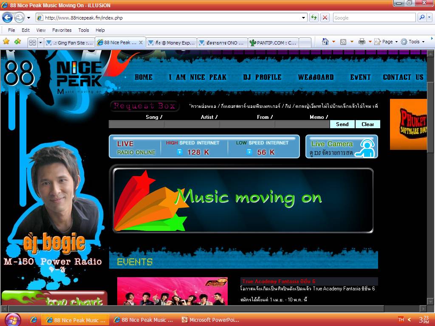Viewport: 435px width, 326px height.
Task: Click the Phuket Software House ad banner
Action: (408, 124)
